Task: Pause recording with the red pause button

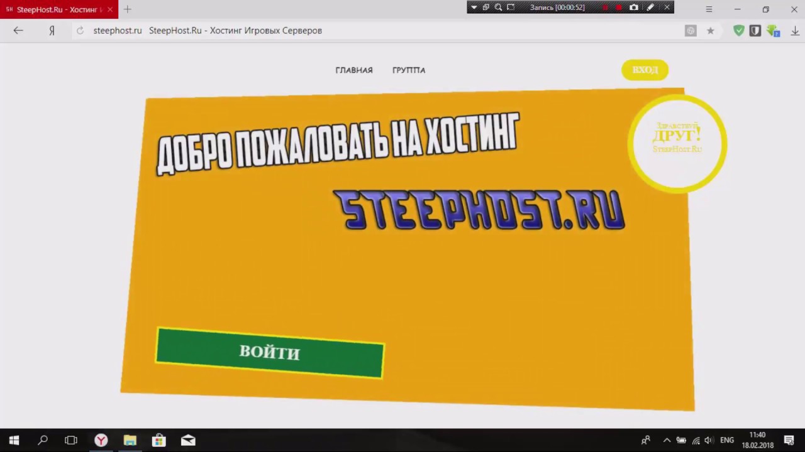Action: [605, 8]
